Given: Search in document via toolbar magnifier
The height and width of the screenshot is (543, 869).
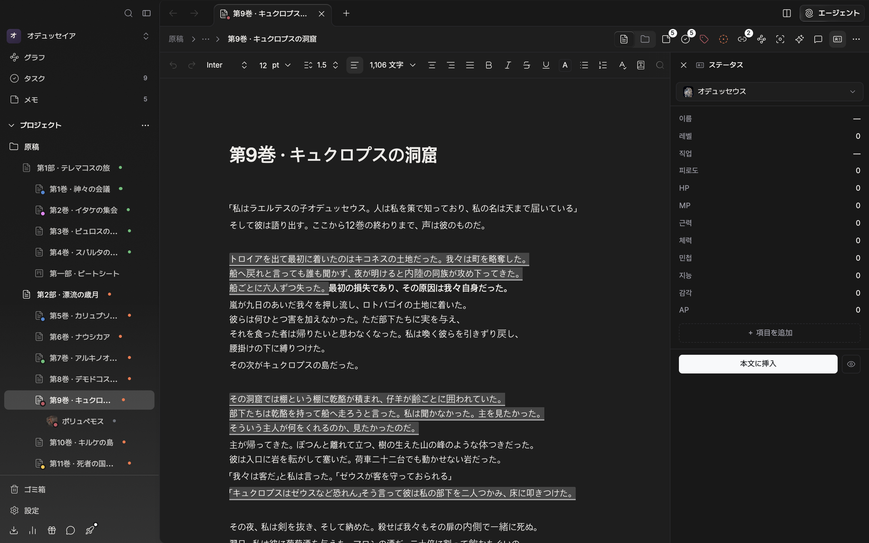Looking at the screenshot, I should pyautogui.click(x=660, y=65).
